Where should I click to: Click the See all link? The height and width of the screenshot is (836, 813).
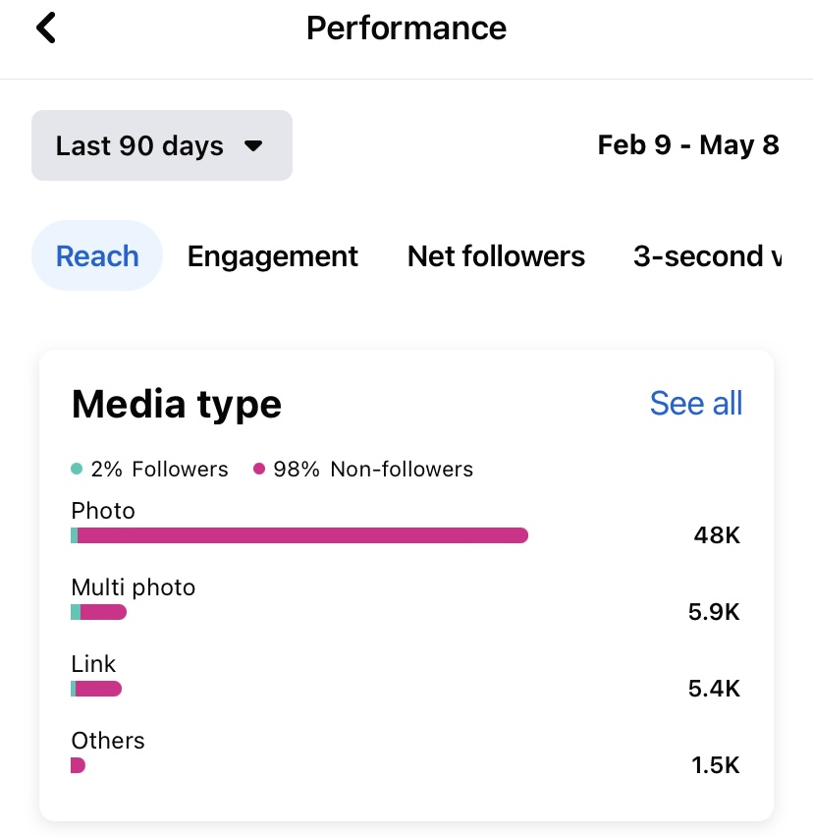coord(696,403)
